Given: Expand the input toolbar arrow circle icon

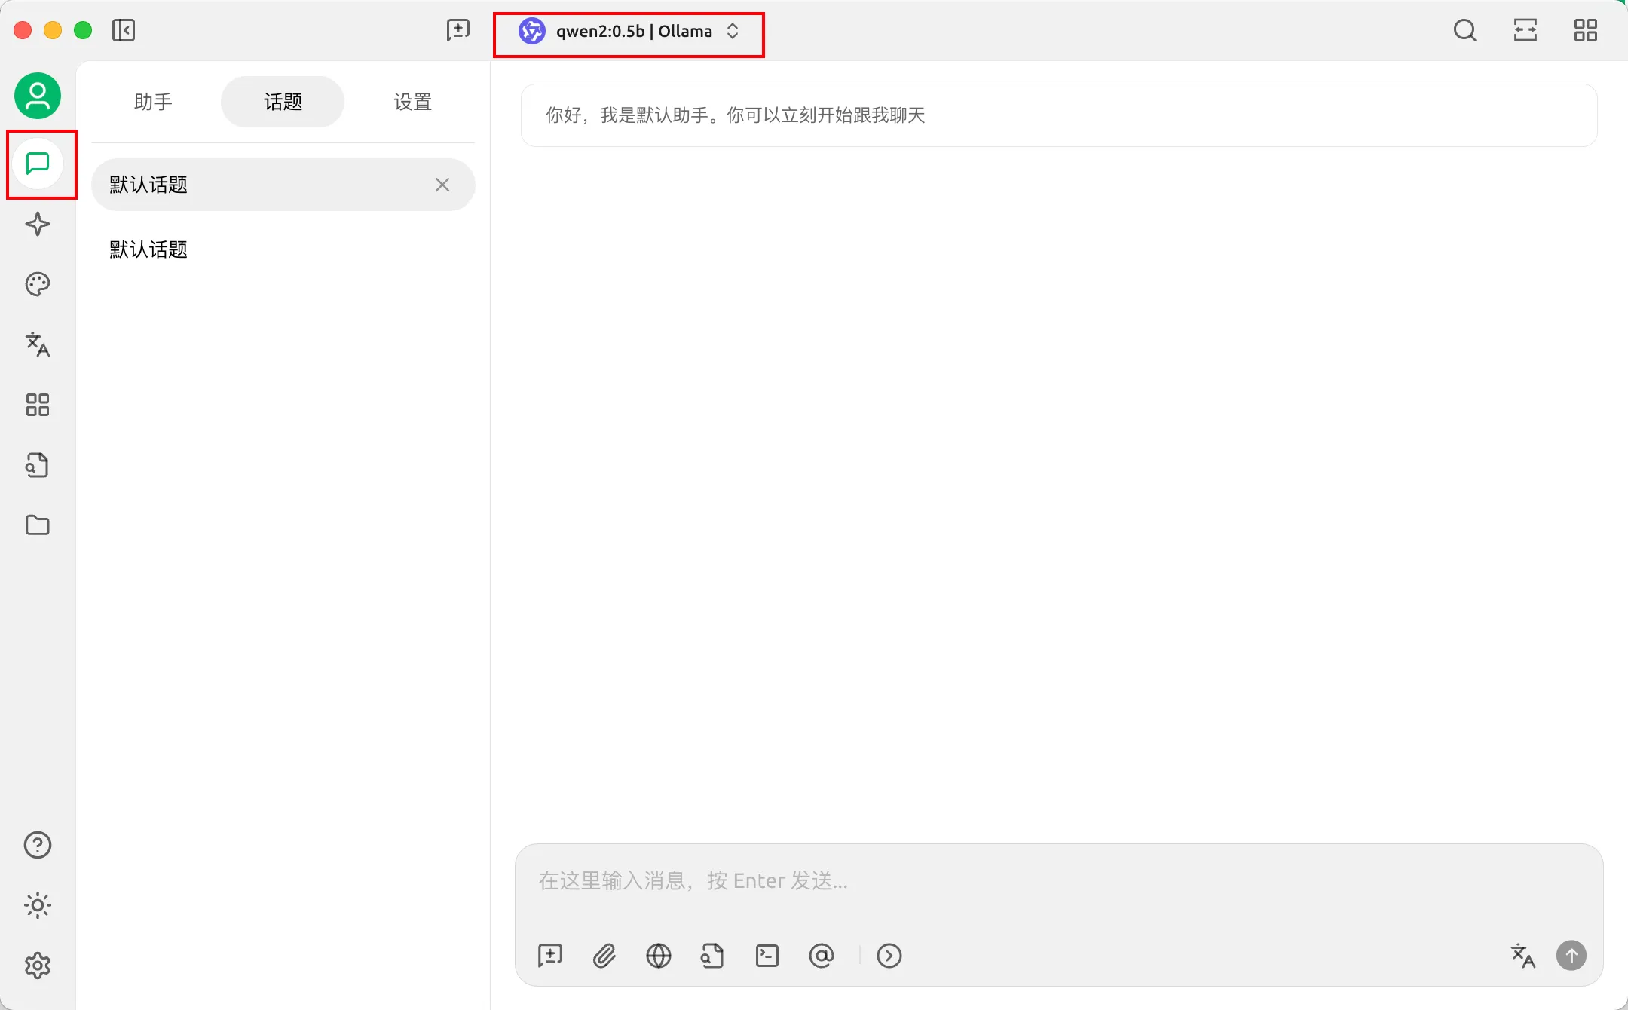Looking at the screenshot, I should (889, 956).
